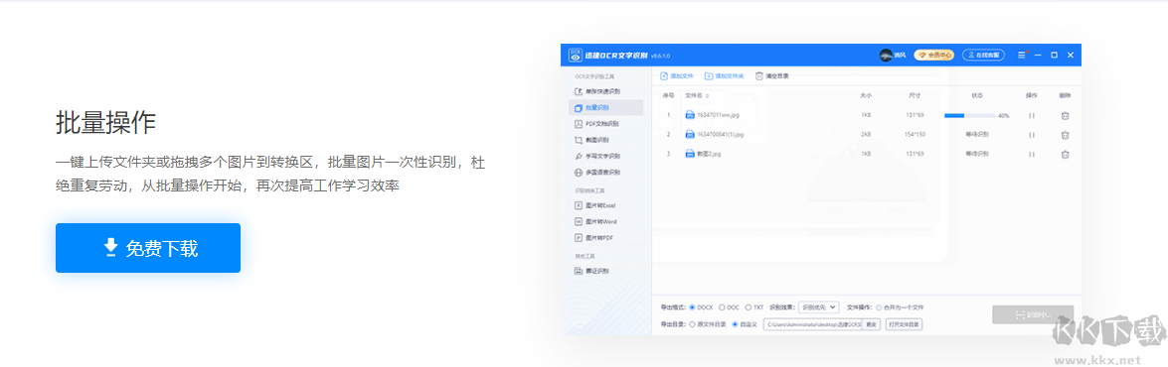Screen dimensions: 1168x367
Task: Click the export path input field
Action: pos(813,324)
